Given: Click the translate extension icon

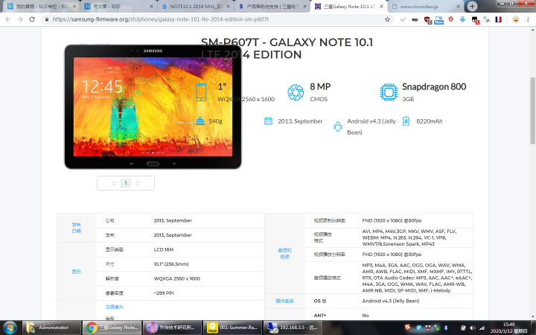Looking at the screenshot, I should 486,19.
